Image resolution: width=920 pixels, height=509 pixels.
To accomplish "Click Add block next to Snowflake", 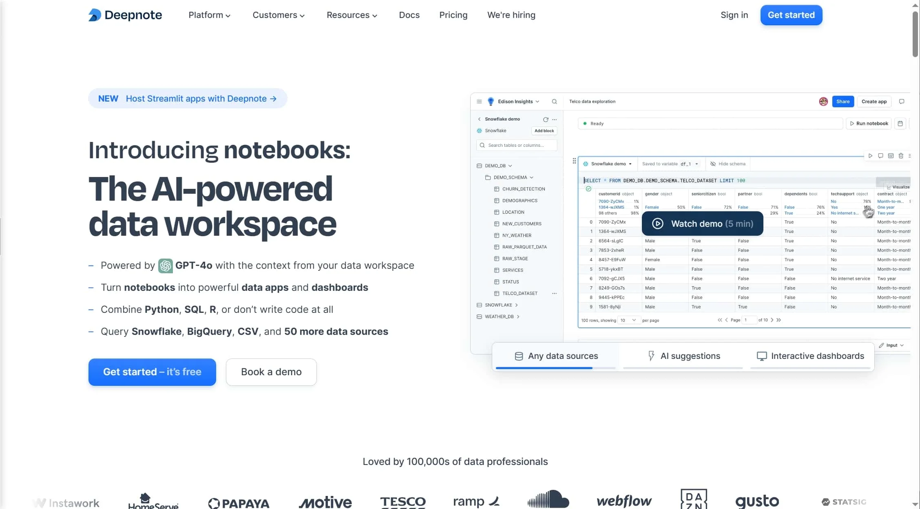I will coord(544,131).
